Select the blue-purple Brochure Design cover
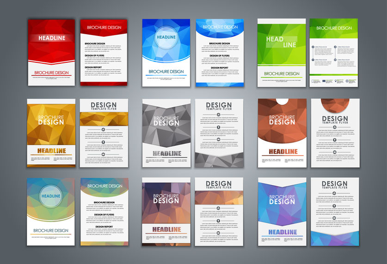 point(282,211)
